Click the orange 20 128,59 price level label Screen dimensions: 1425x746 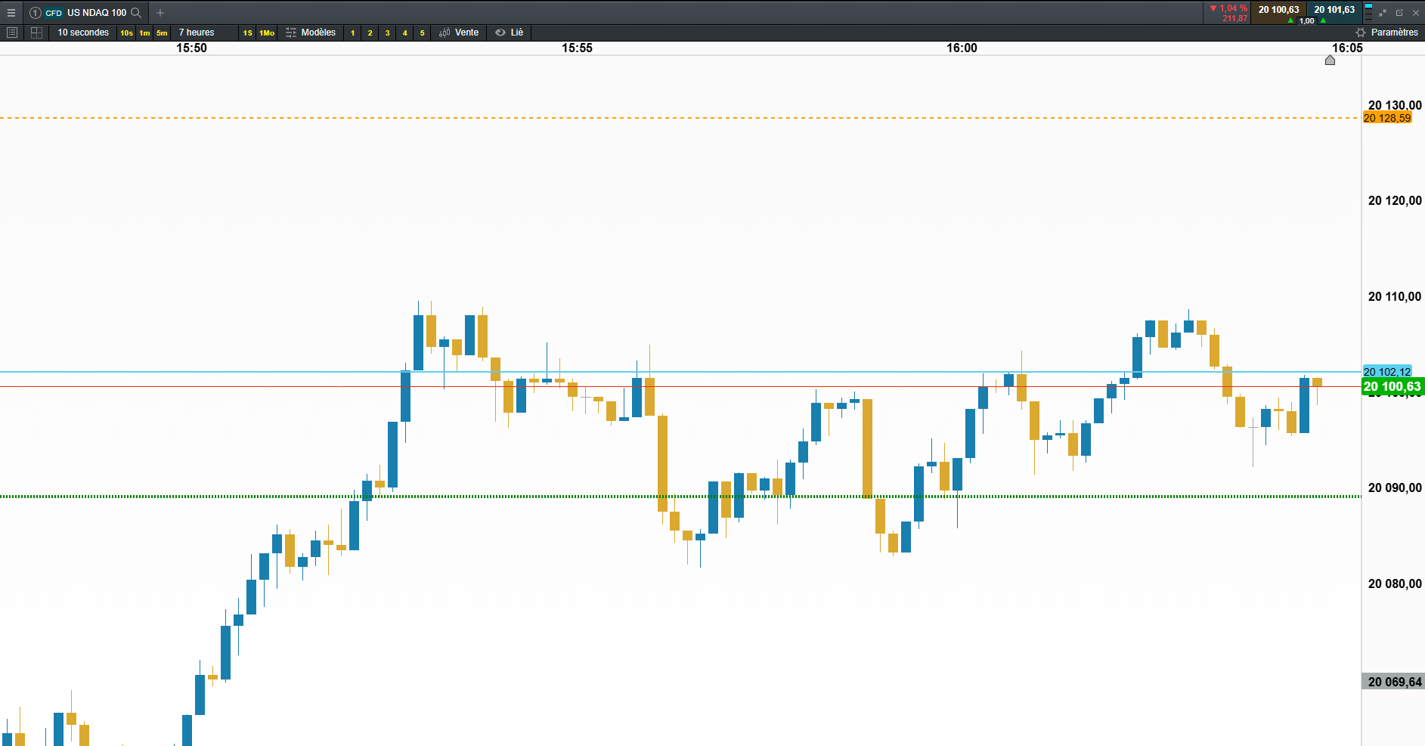[1386, 118]
